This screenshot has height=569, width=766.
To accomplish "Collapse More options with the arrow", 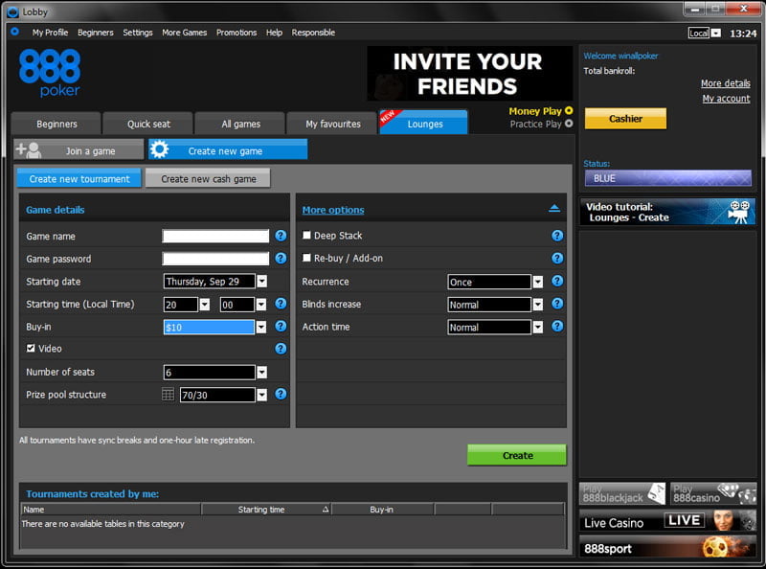I will pyautogui.click(x=554, y=208).
